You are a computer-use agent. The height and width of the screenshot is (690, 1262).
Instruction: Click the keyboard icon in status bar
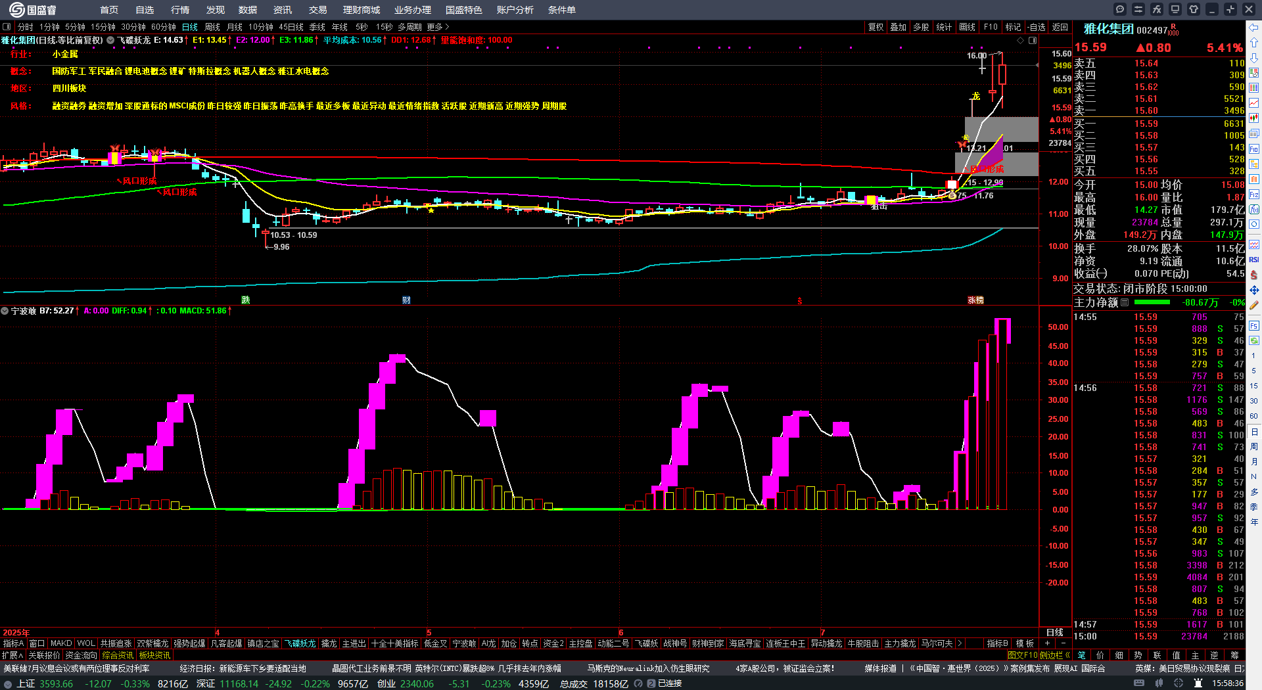coord(1139,683)
